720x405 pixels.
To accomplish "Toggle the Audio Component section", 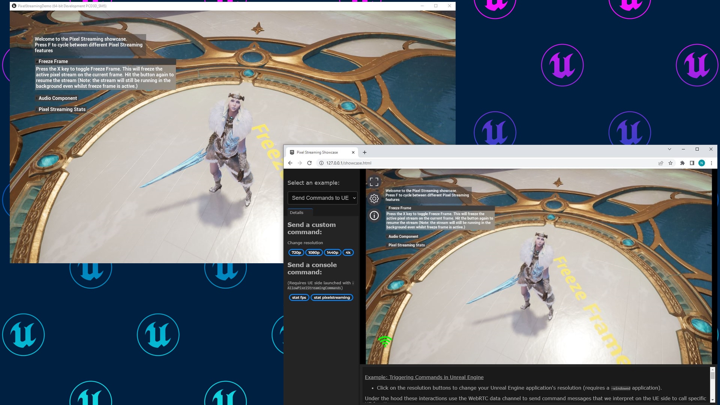I will point(403,237).
